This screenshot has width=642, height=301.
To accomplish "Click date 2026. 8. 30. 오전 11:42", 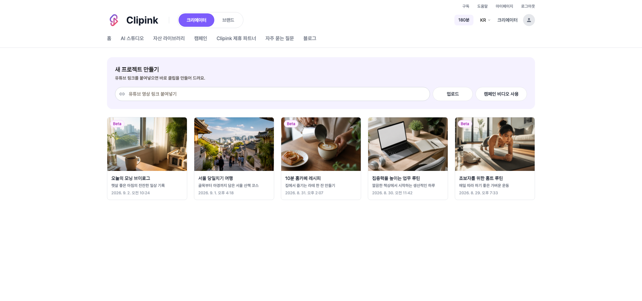I will 392,193.
